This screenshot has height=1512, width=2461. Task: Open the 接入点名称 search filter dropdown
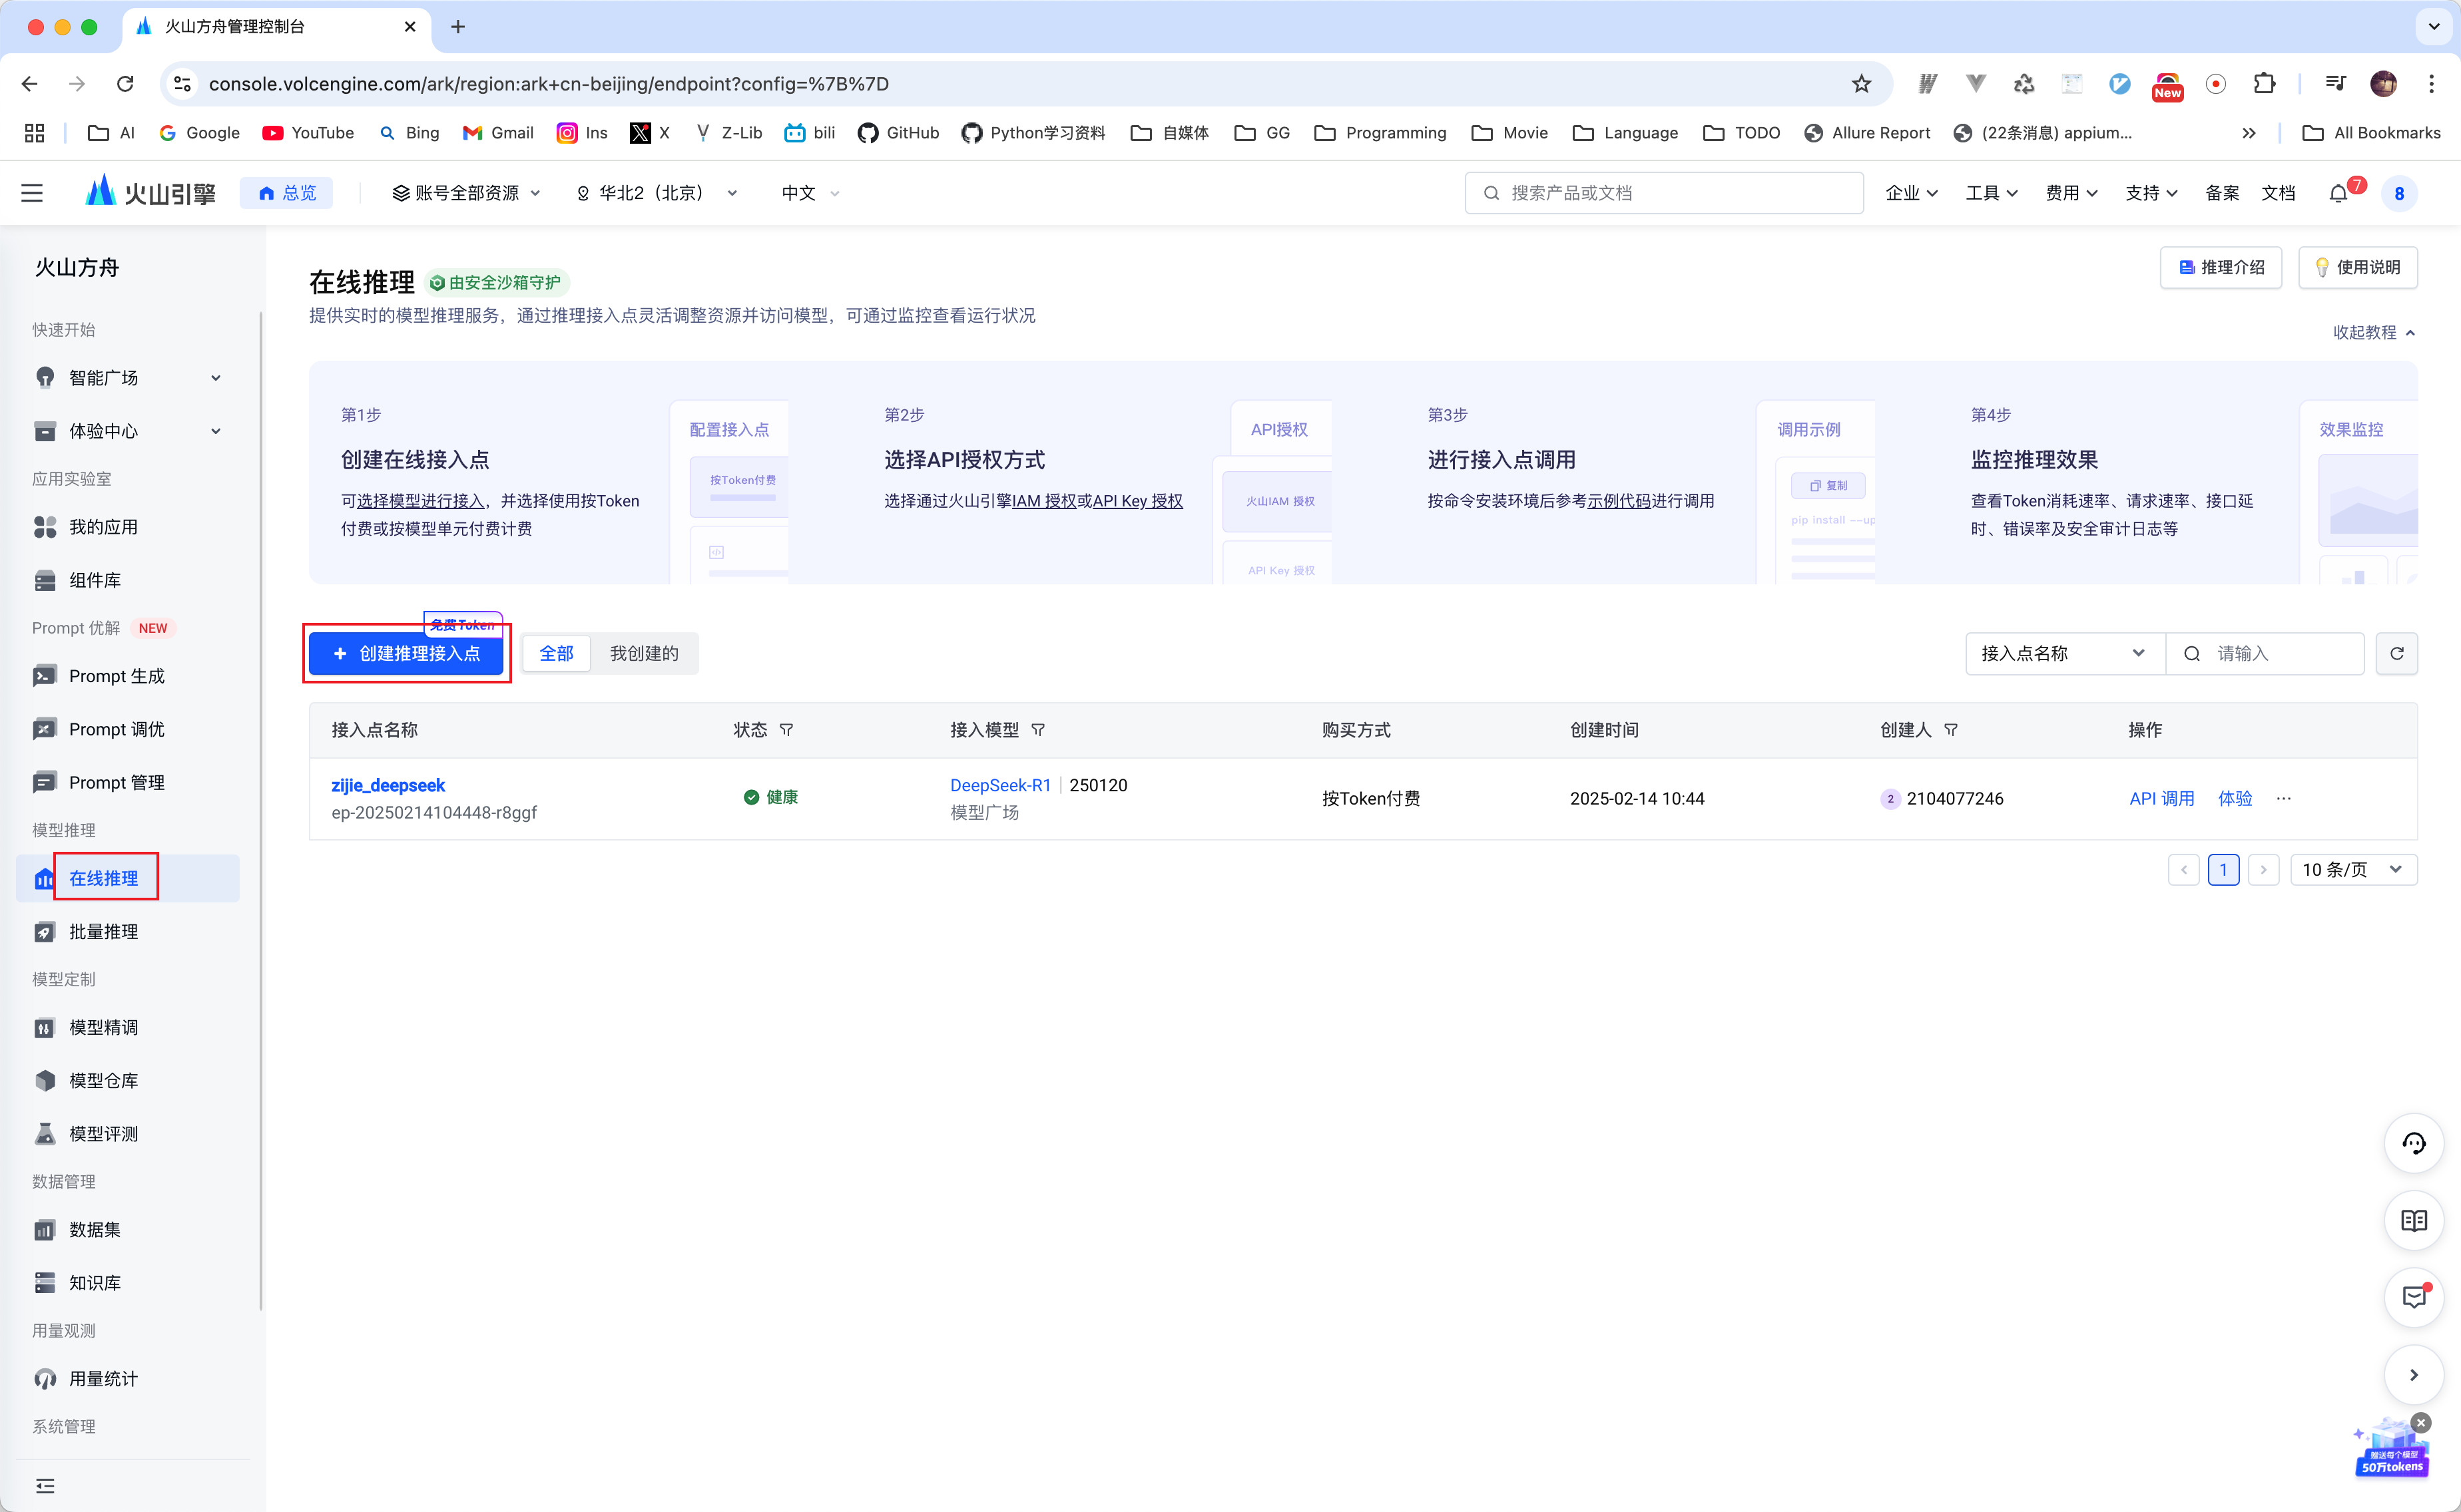2064,653
